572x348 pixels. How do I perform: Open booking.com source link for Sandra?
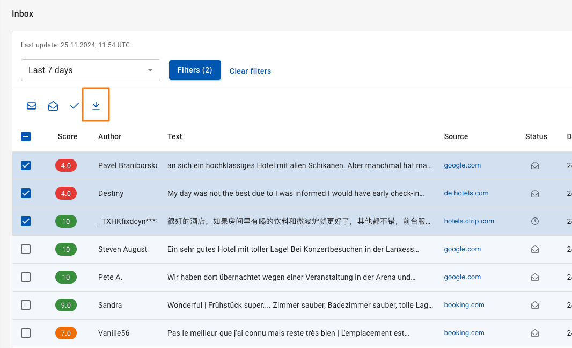464,305
